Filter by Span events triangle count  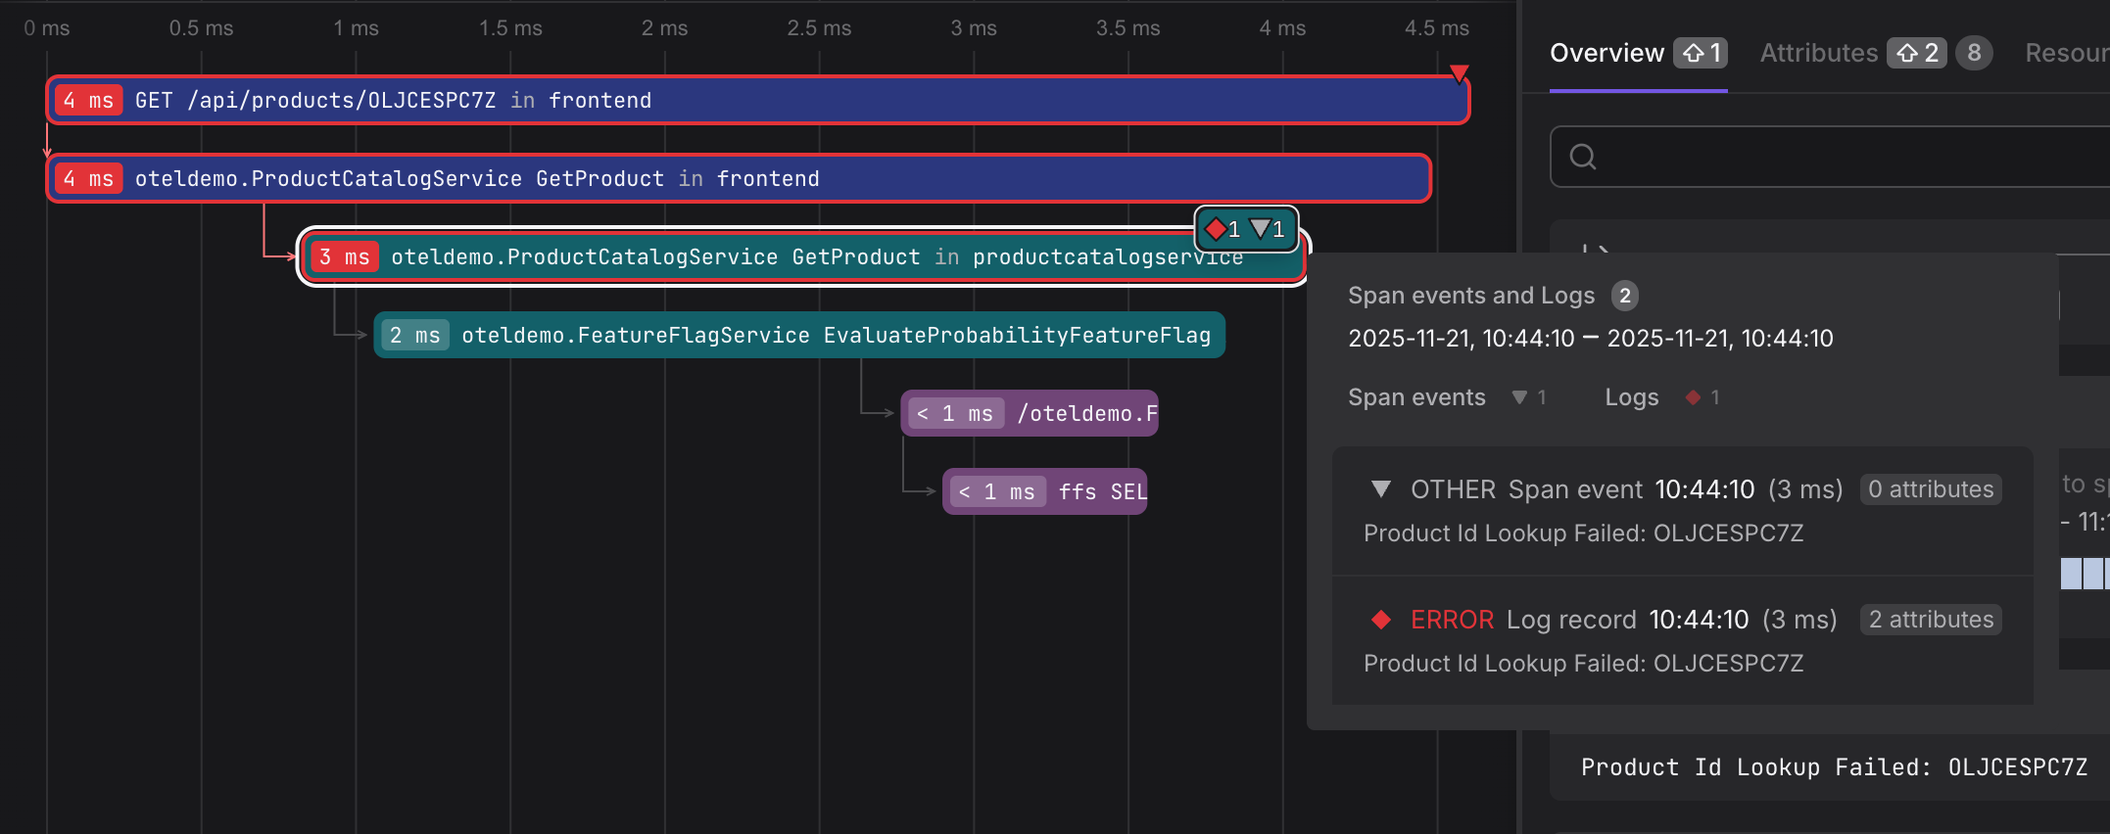point(1528,397)
